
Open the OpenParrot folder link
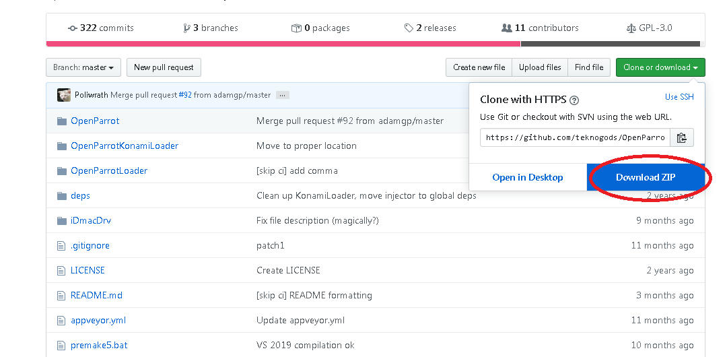click(x=95, y=121)
